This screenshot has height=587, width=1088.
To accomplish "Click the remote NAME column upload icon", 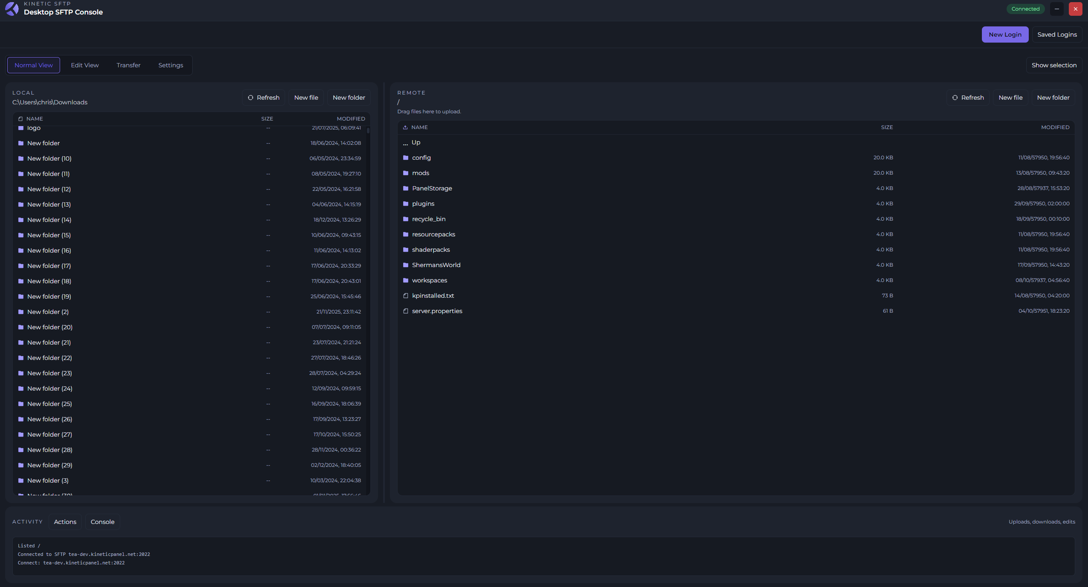I will (x=405, y=127).
